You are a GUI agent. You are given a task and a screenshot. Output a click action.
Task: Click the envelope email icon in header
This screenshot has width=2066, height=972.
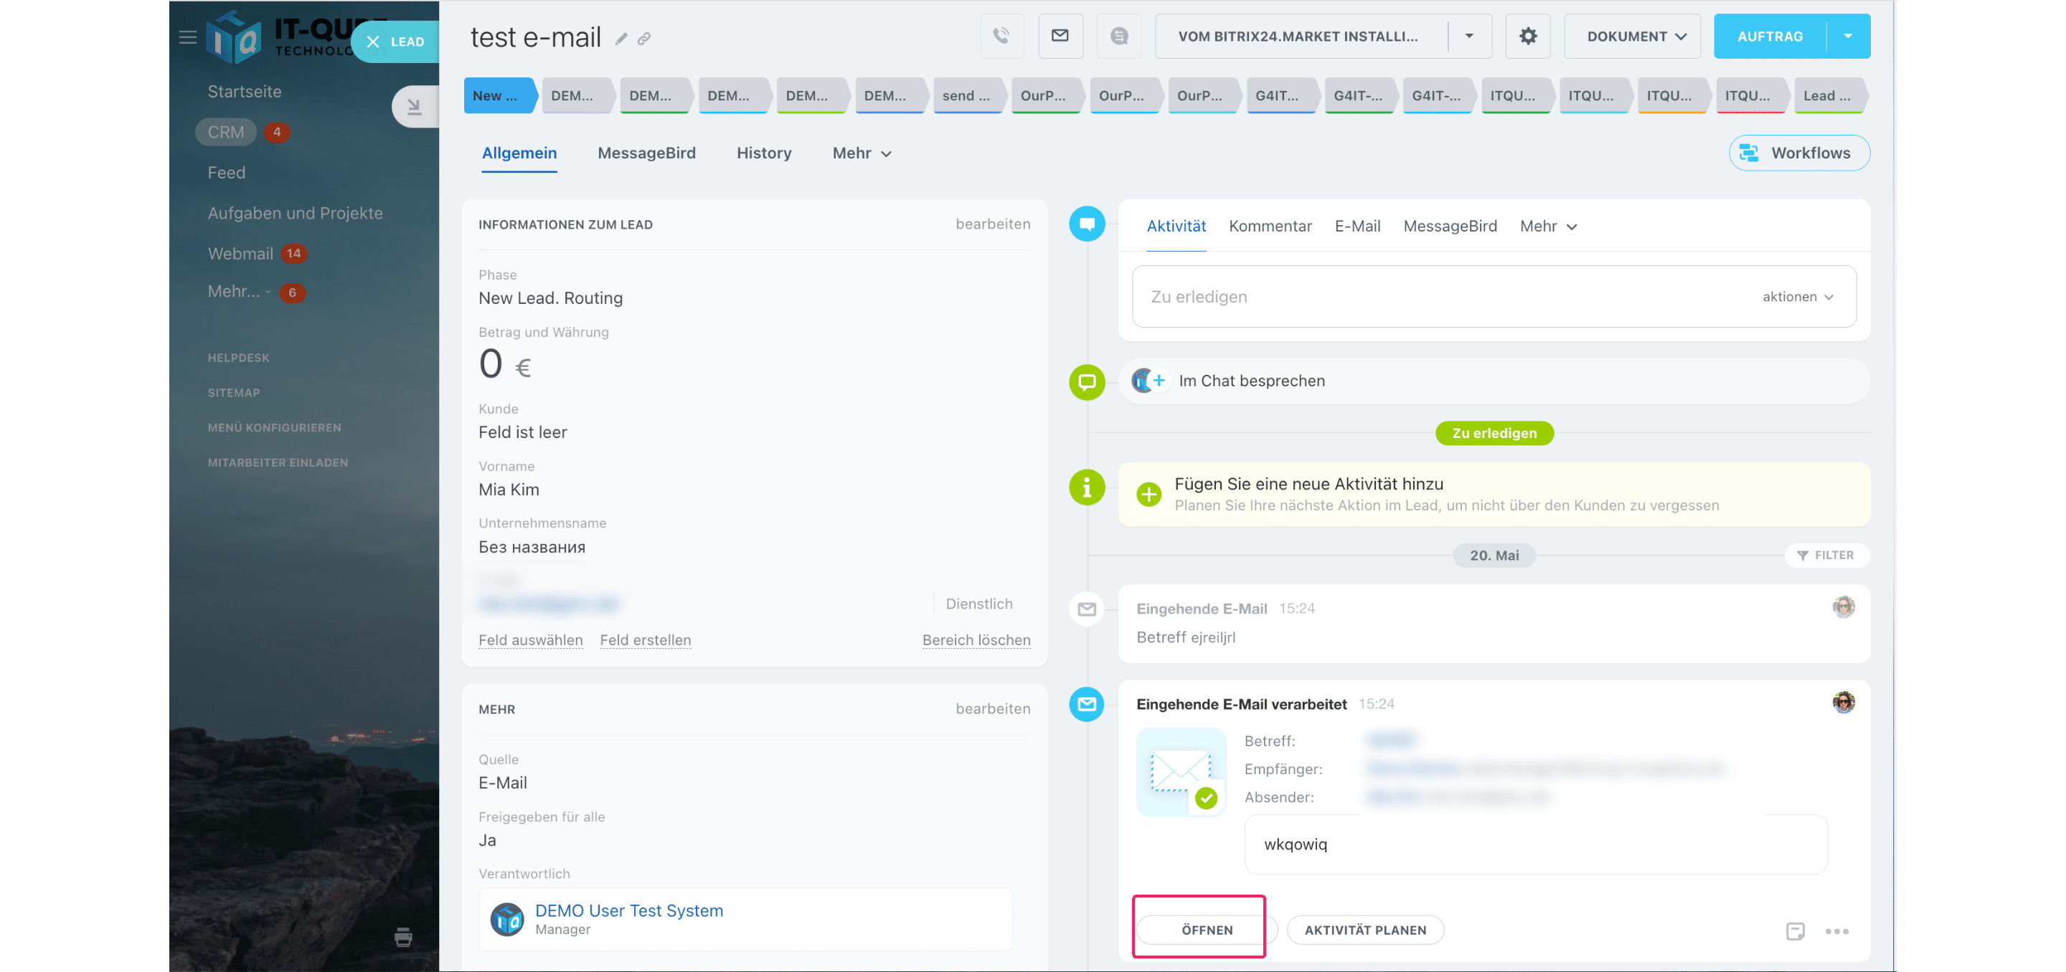(x=1060, y=36)
